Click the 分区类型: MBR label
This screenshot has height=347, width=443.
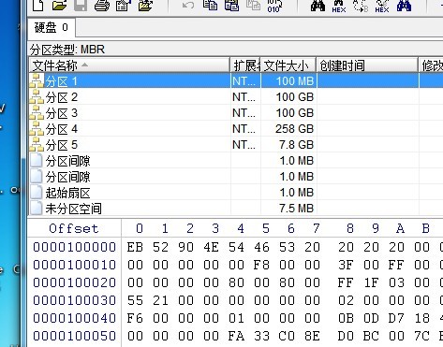pyautogui.click(x=67, y=50)
